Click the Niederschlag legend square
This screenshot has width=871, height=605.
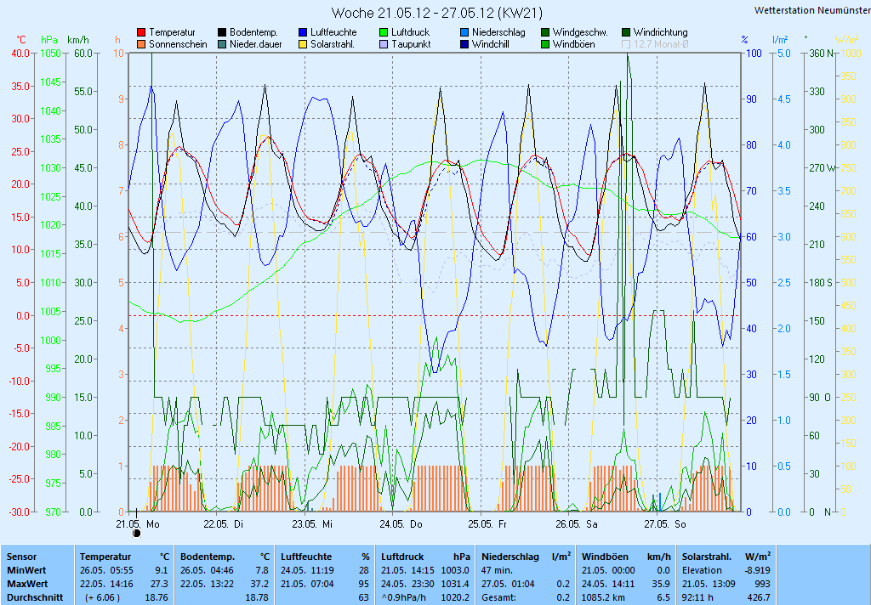click(x=464, y=32)
